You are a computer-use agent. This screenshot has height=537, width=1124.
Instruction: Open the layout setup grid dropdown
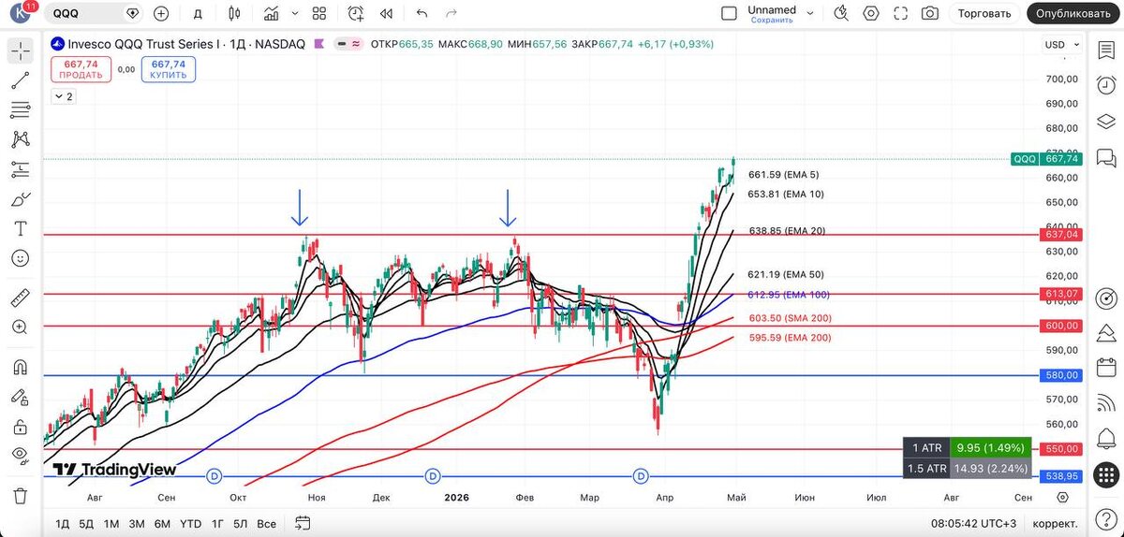point(318,13)
